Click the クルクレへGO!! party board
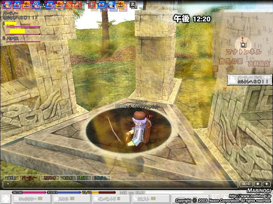This screenshot has height=204, width=273. tap(250, 80)
